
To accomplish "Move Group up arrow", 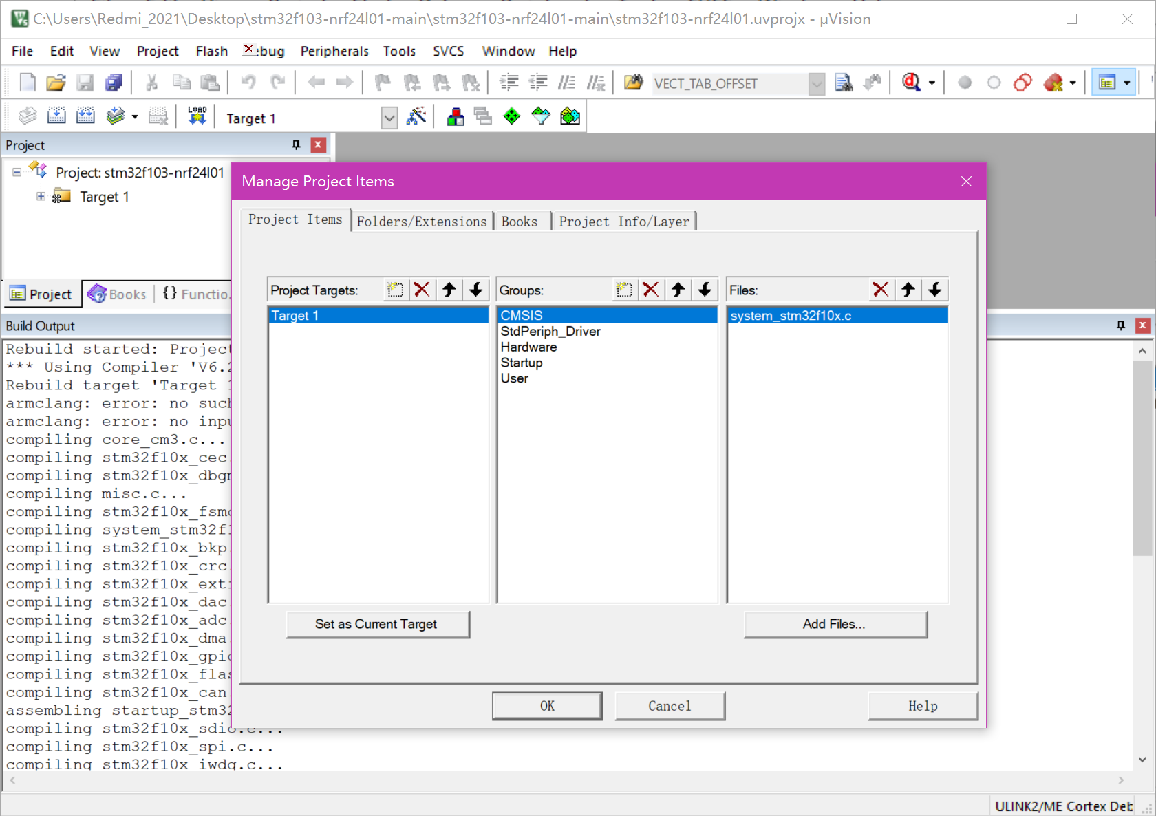I will [678, 290].
